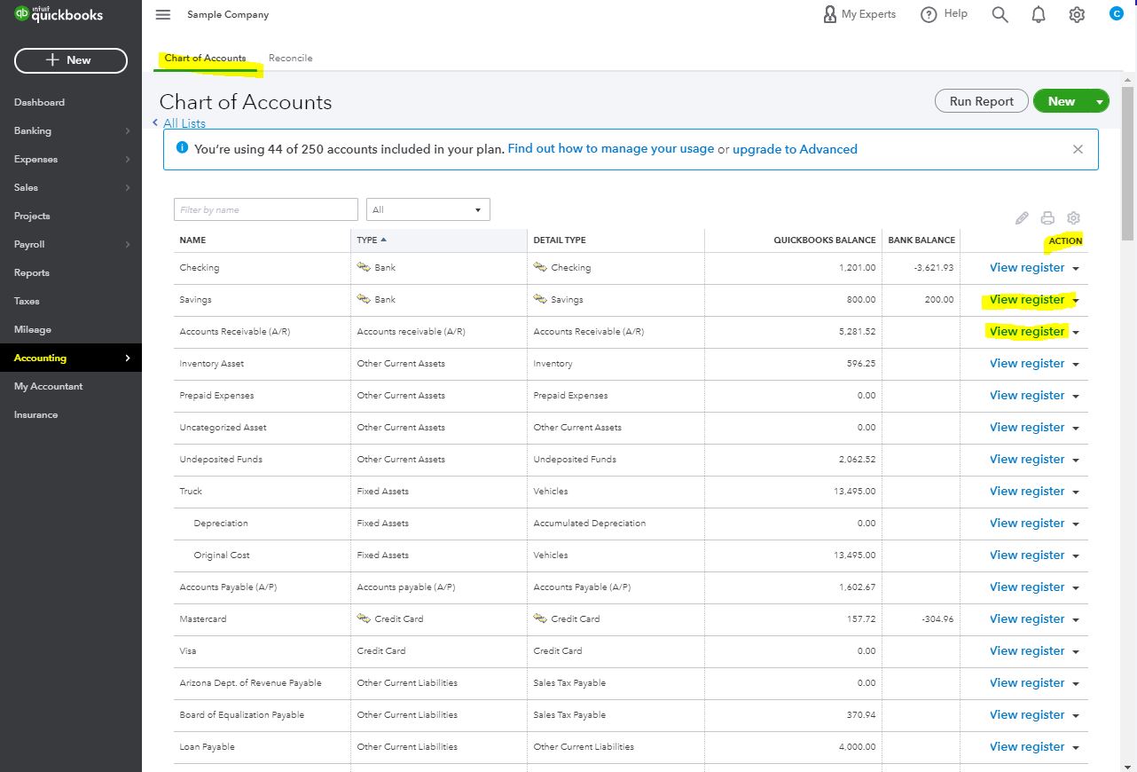The image size is (1137, 772).
Task: Open My Accountant in the sidebar
Action: [48, 386]
